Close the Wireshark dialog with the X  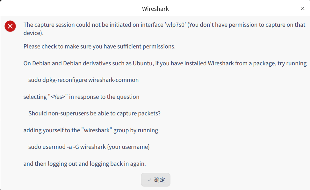pos(303,9)
